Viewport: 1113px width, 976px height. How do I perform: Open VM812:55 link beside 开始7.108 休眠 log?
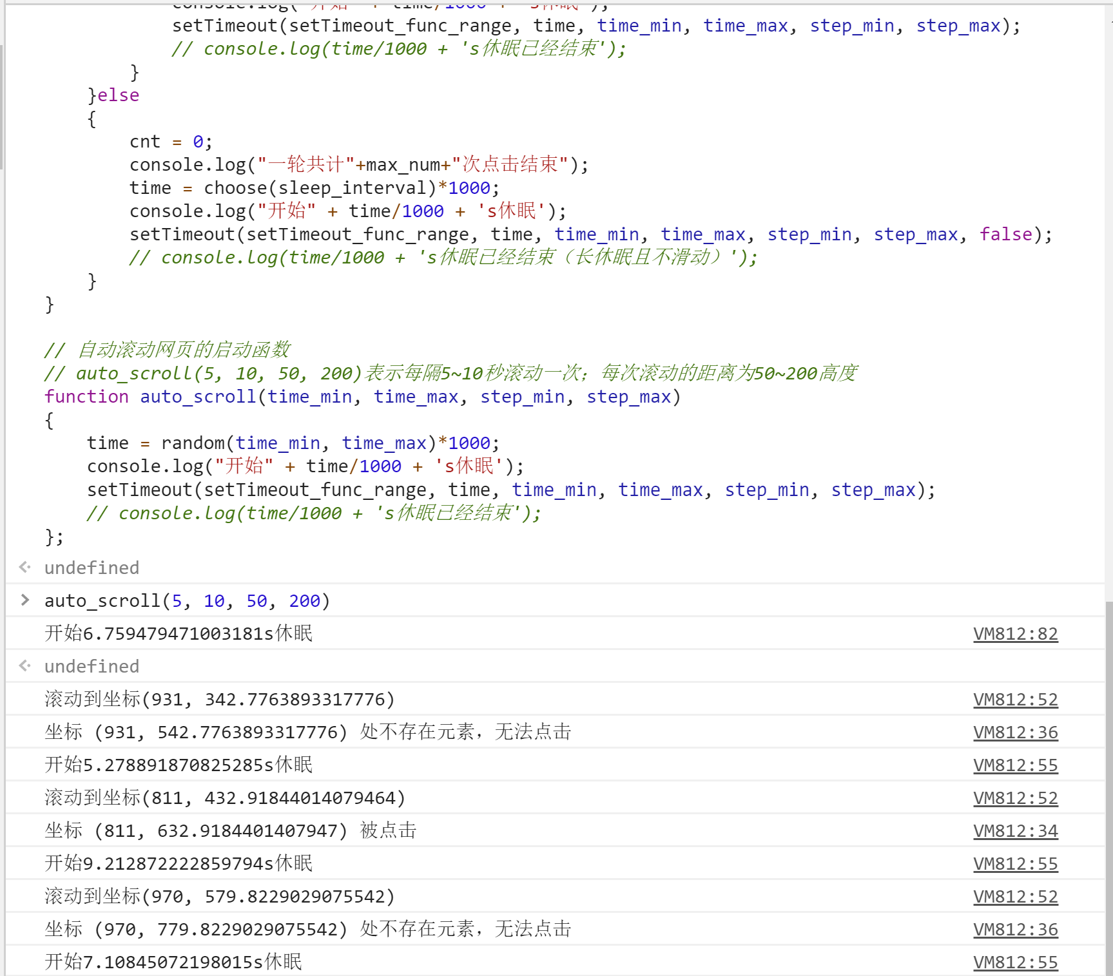[x=1015, y=962]
